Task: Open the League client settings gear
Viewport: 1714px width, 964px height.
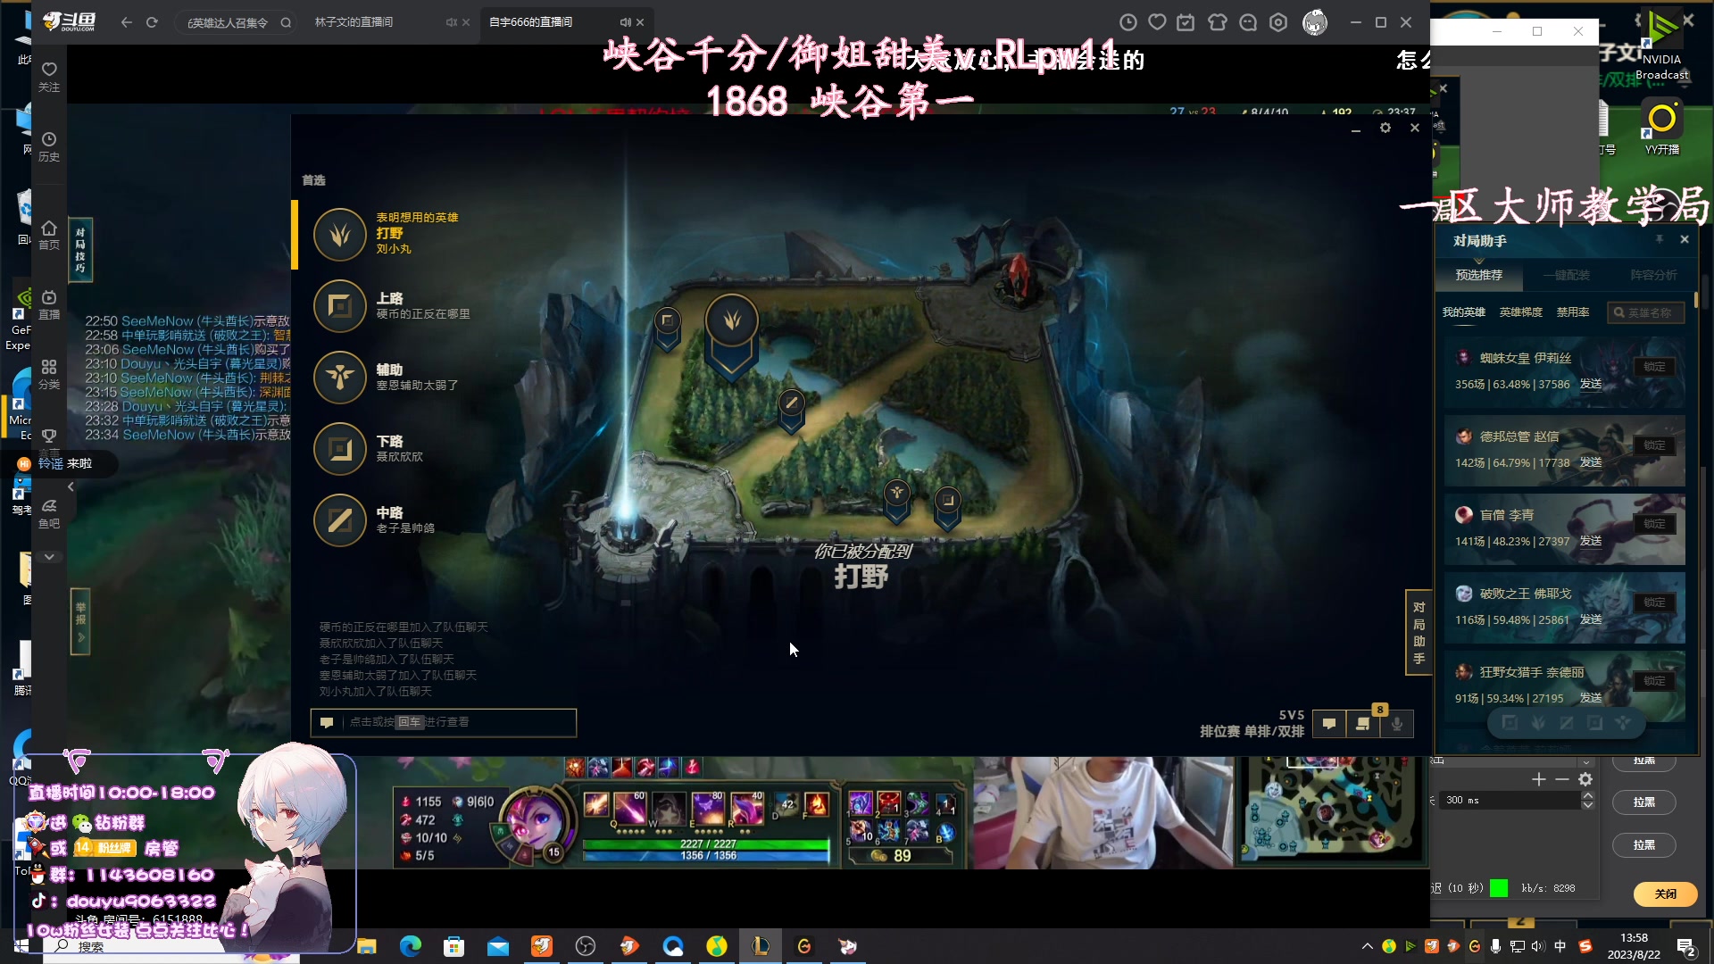Action: [1385, 128]
